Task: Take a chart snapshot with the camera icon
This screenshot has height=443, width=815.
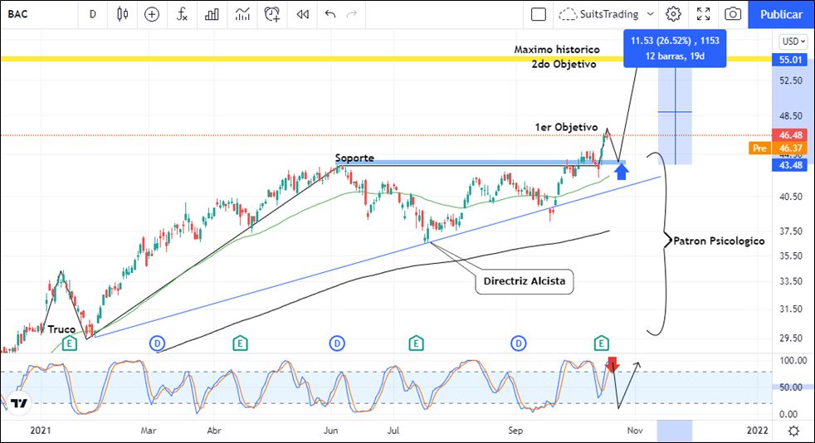Action: [x=733, y=14]
